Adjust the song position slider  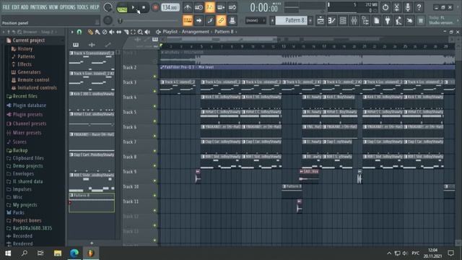pos(149,21)
